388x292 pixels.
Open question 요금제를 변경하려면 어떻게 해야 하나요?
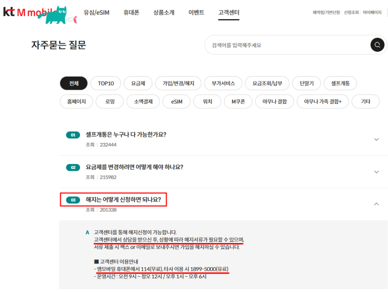[x=134, y=167]
